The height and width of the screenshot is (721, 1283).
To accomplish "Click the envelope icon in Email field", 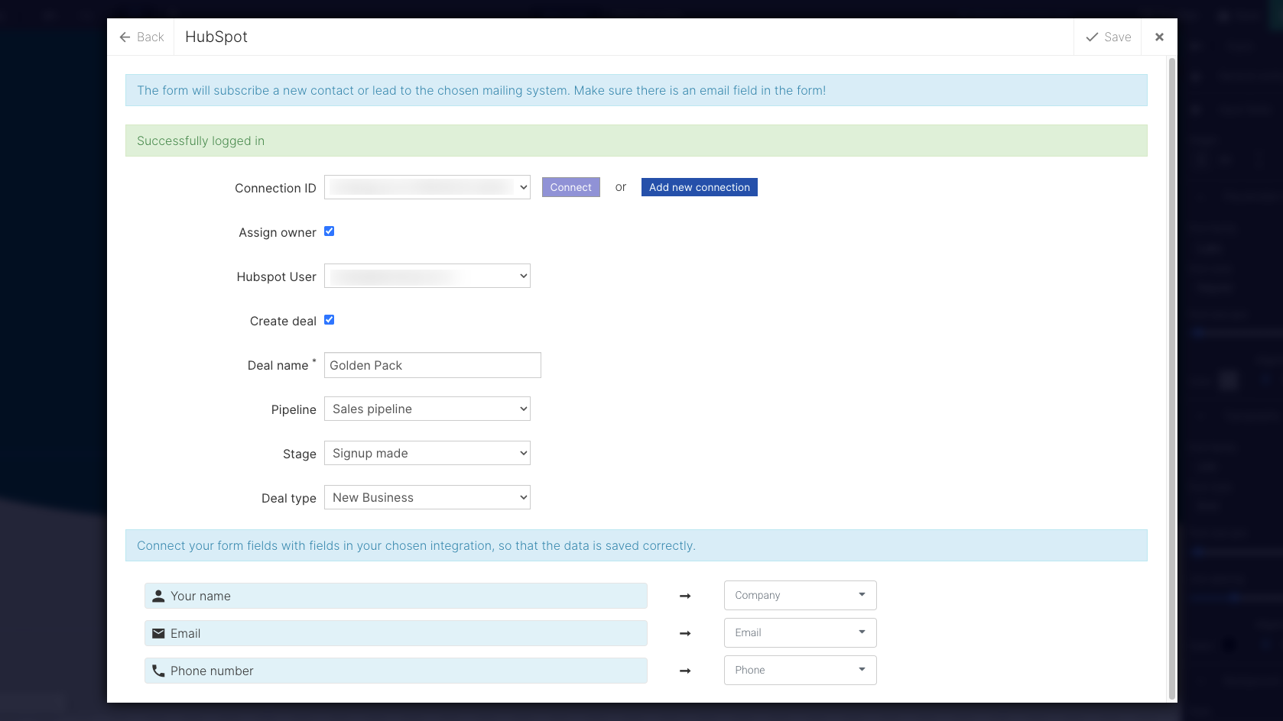I will tap(158, 634).
